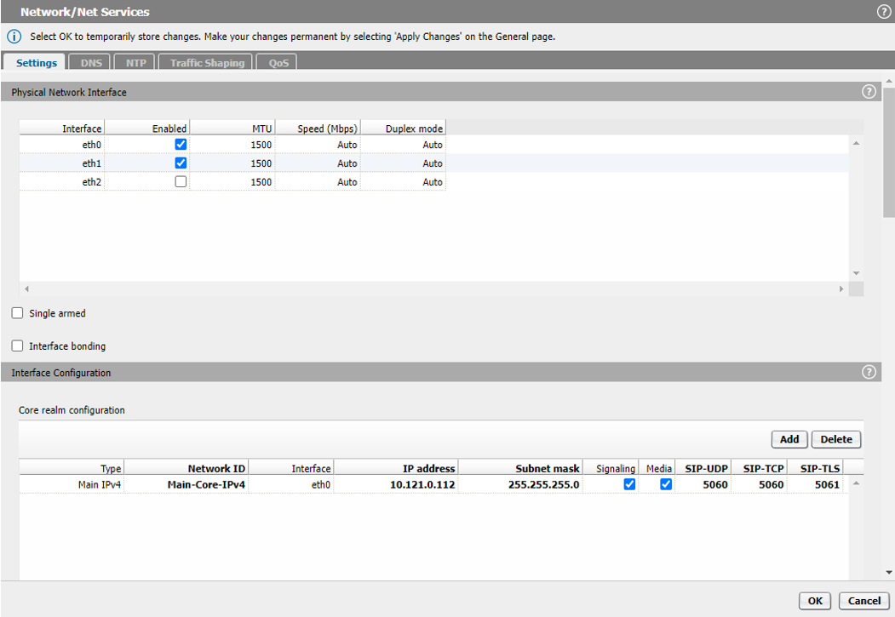Click the Cancel button
Screen dimensions: 895x617
click(864, 601)
